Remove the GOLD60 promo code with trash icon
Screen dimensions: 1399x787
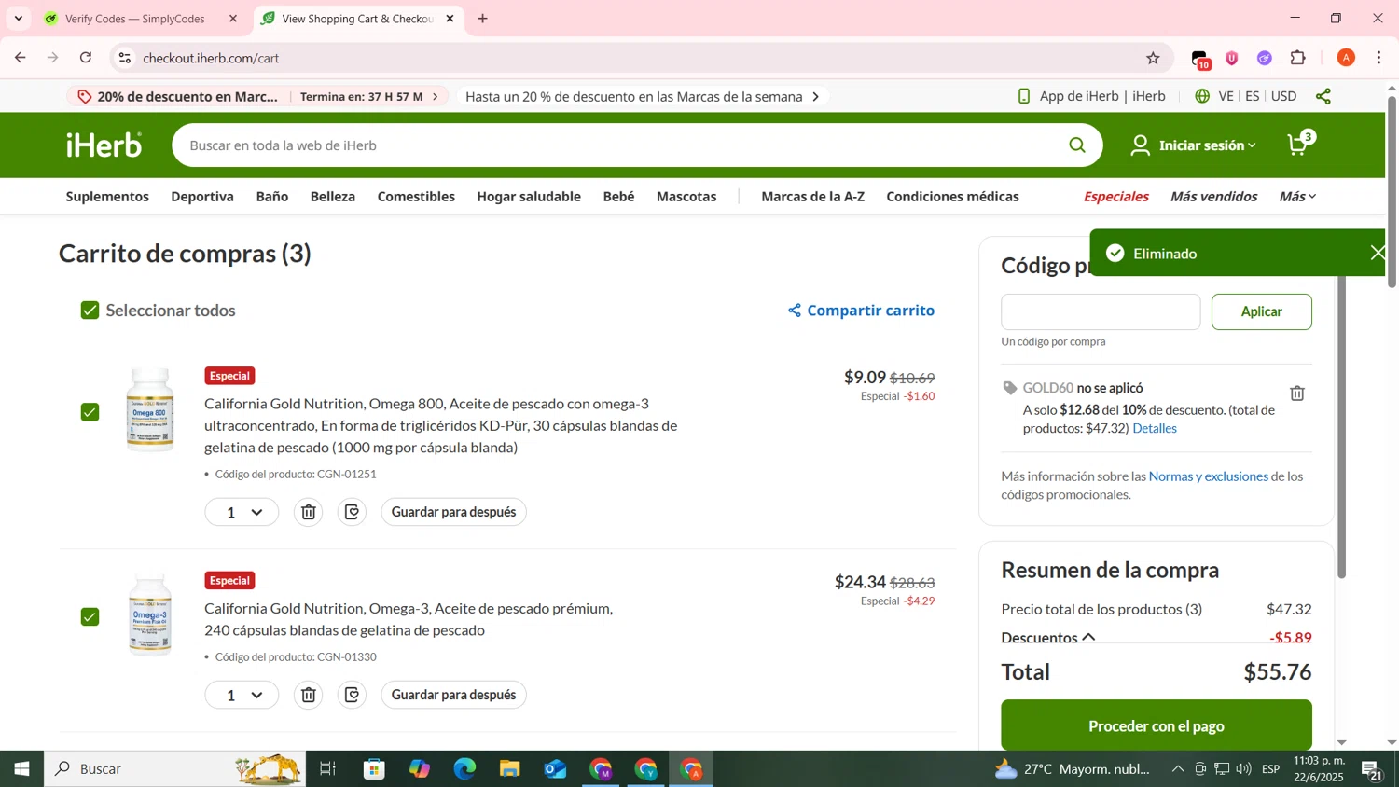pyautogui.click(x=1297, y=393)
